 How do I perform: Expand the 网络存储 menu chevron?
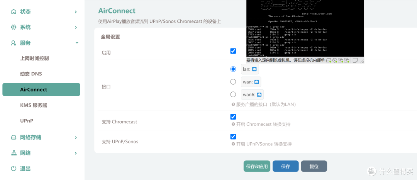76,138
